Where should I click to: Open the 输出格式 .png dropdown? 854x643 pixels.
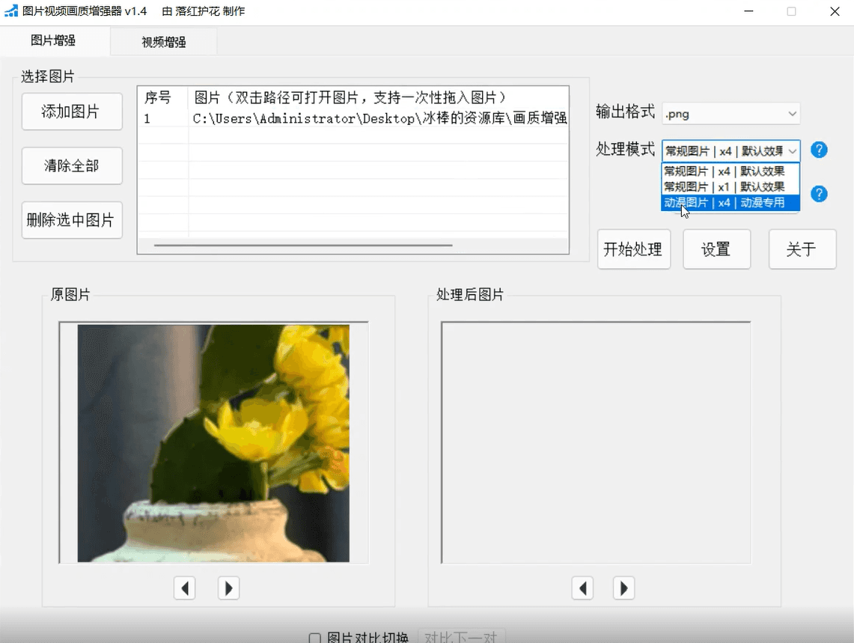coord(731,114)
